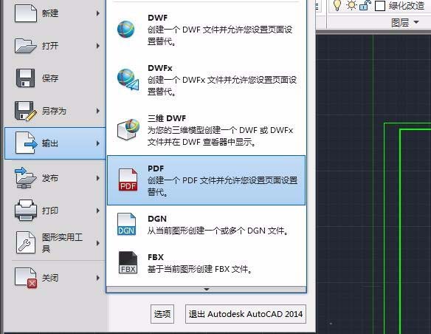Click the FBX file icon
This screenshot has height=334, width=431.
[128, 262]
